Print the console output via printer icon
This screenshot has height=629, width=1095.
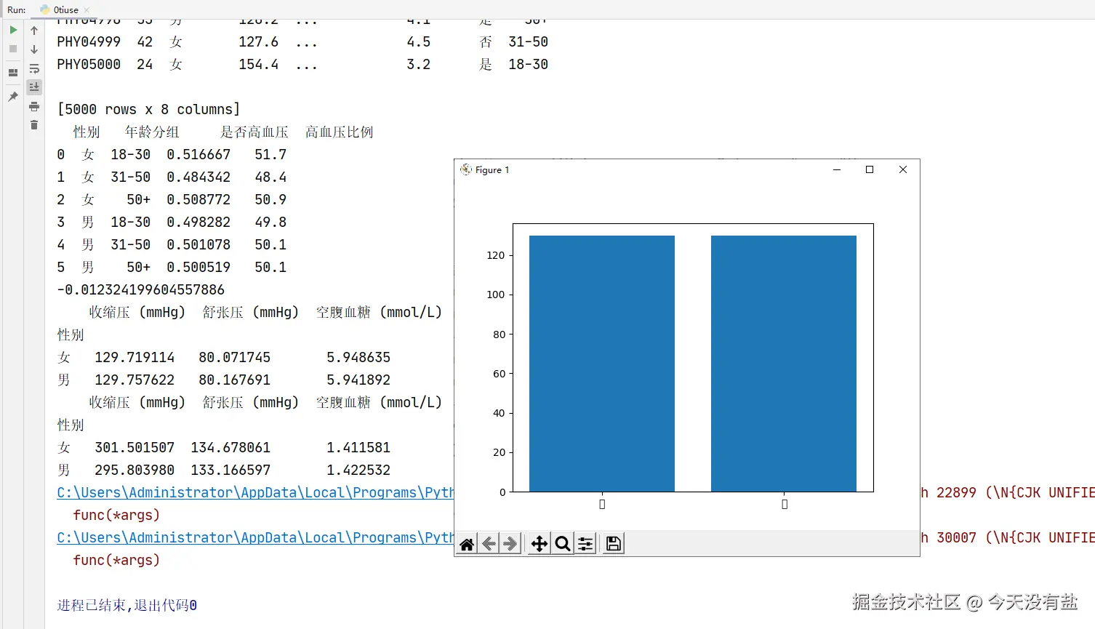(34, 106)
